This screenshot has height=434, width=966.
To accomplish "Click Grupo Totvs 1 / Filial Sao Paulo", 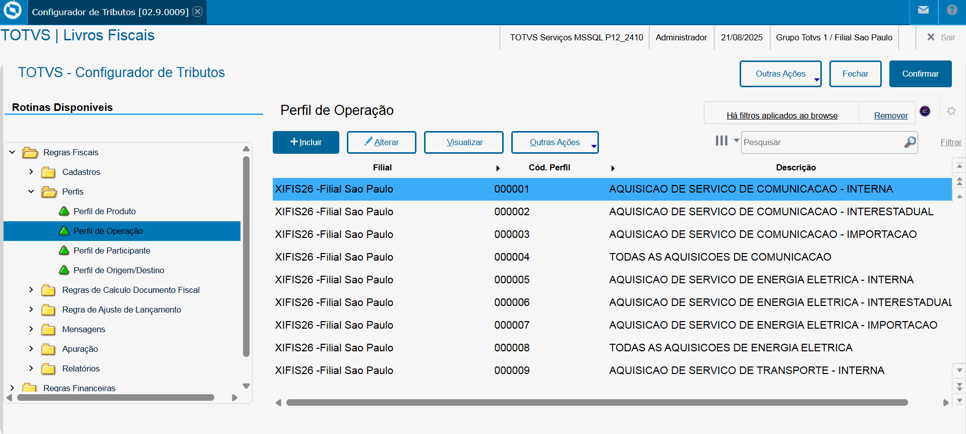I will point(834,37).
